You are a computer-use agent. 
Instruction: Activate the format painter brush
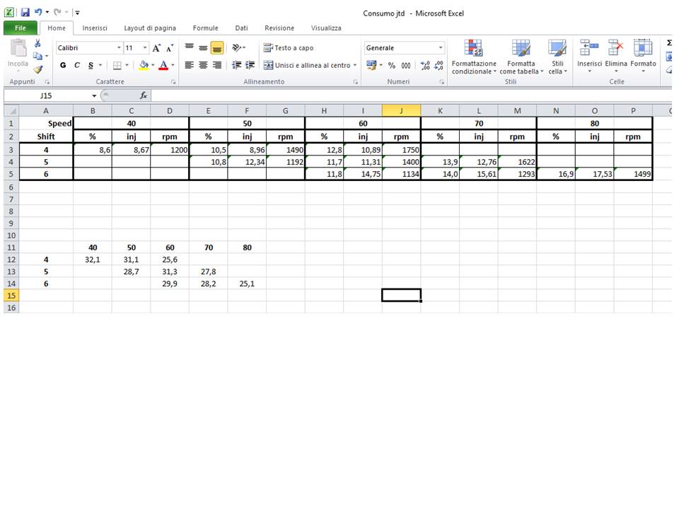coord(37,69)
